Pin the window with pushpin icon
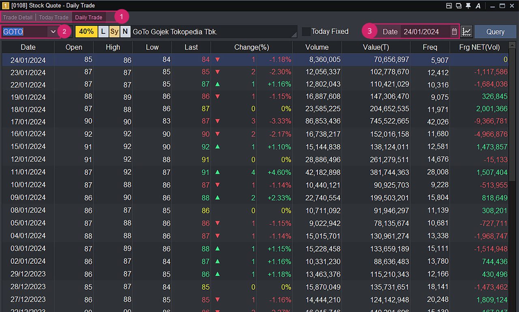519x312 pixels. pyautogui.click(x=468, y=6)
